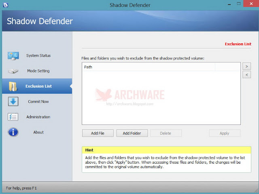Click the Add Folder button
259x194 pixels.
click(132, 133)
